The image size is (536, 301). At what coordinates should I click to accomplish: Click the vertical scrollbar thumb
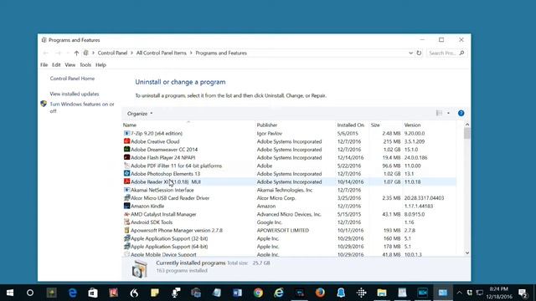tap(467, 134)
